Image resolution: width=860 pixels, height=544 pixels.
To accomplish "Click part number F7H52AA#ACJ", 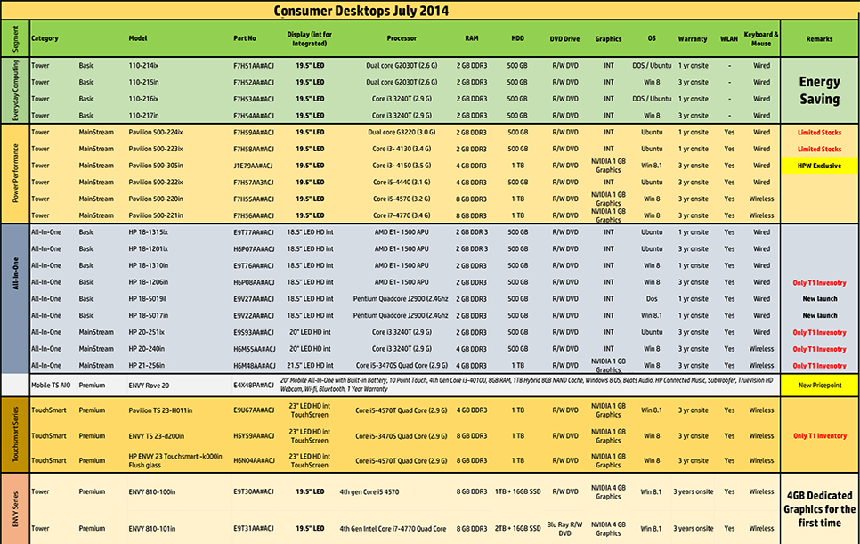I will 254,82.
